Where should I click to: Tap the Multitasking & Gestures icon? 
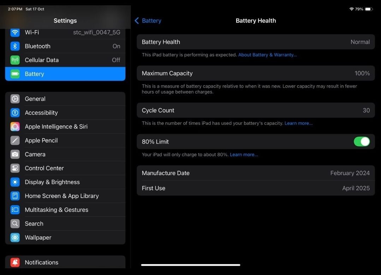(15, 210)
